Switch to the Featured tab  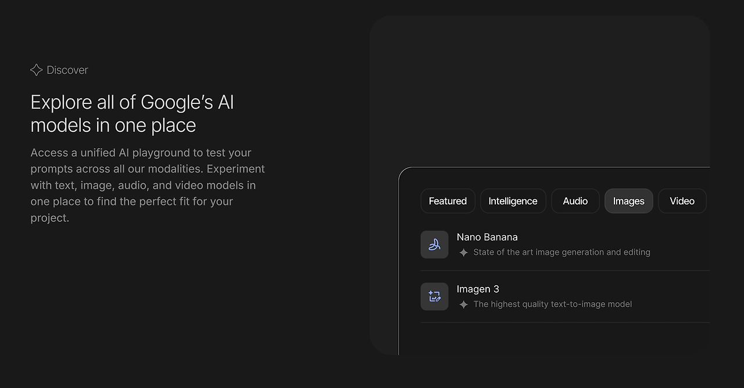pos(448,201)
